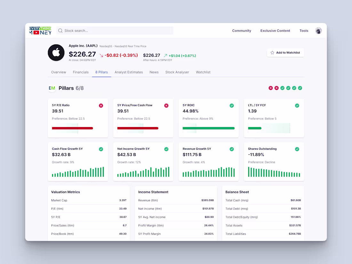Open the Exclusive Content menu
Screen dimensions: 352x264
275,31
